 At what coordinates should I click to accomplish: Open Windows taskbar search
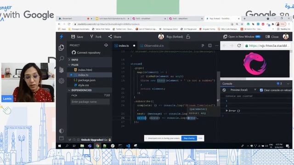coord(67,146)
